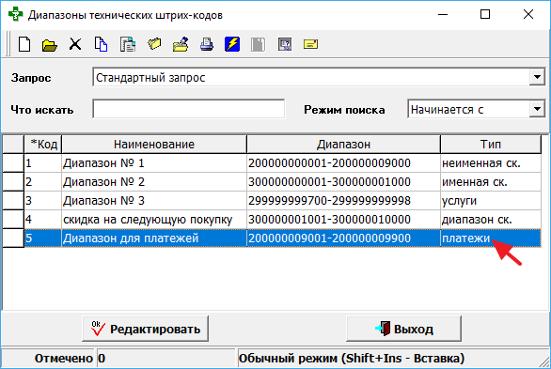Sort by the Диапазон column header
The image size is (551, 369).
(x=343, y=145)
